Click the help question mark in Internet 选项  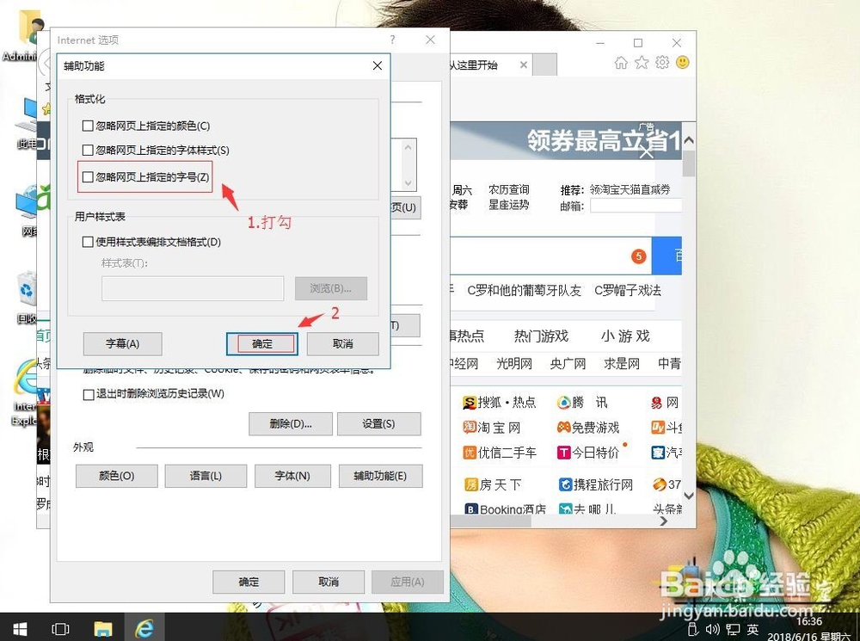392,40
